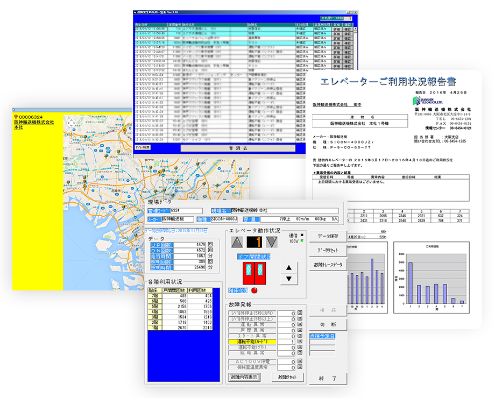Click the 利用回数 cell 1706
The height and width of the screenshot is (398, 495).
coord(200,307)
